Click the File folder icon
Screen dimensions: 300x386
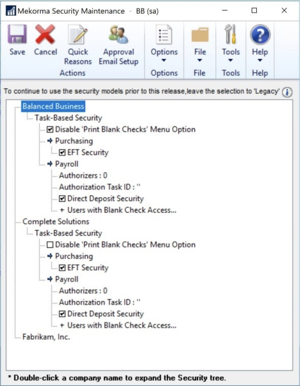[x=200, y=35]
